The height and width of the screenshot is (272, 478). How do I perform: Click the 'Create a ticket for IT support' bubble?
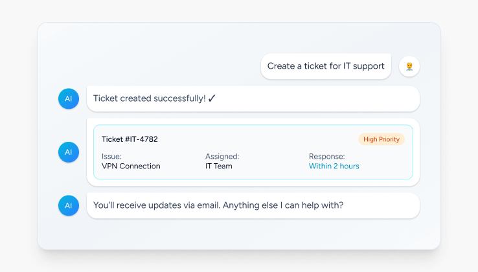(x=326, y=66)
